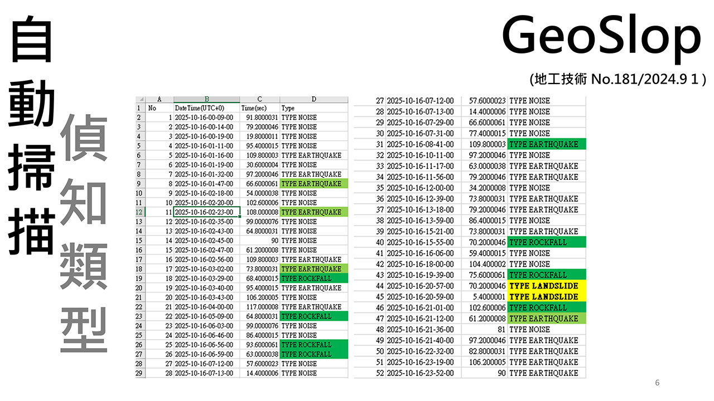Click the column D header
Image resolution: width=714 pixels, height=401 pixels.
coord(313,99)
